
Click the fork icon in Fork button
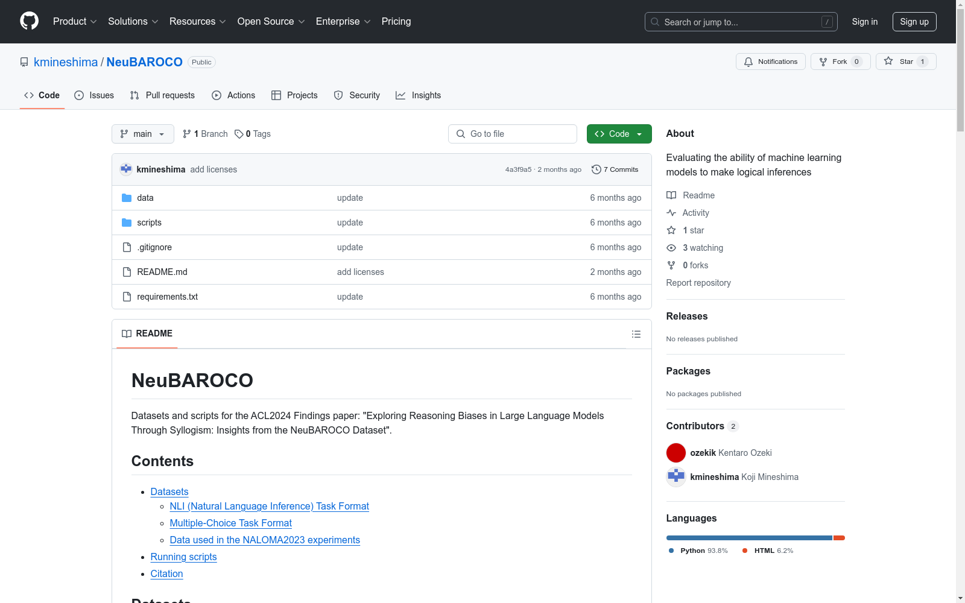[x=823, y=62]
